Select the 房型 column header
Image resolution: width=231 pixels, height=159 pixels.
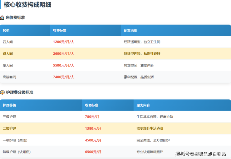click(6, 31)
